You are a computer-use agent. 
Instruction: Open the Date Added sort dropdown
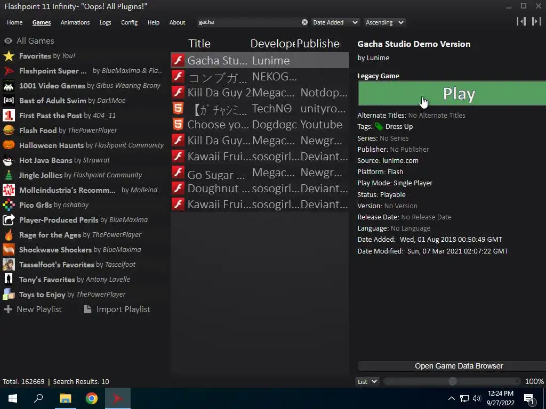[335, 22]
